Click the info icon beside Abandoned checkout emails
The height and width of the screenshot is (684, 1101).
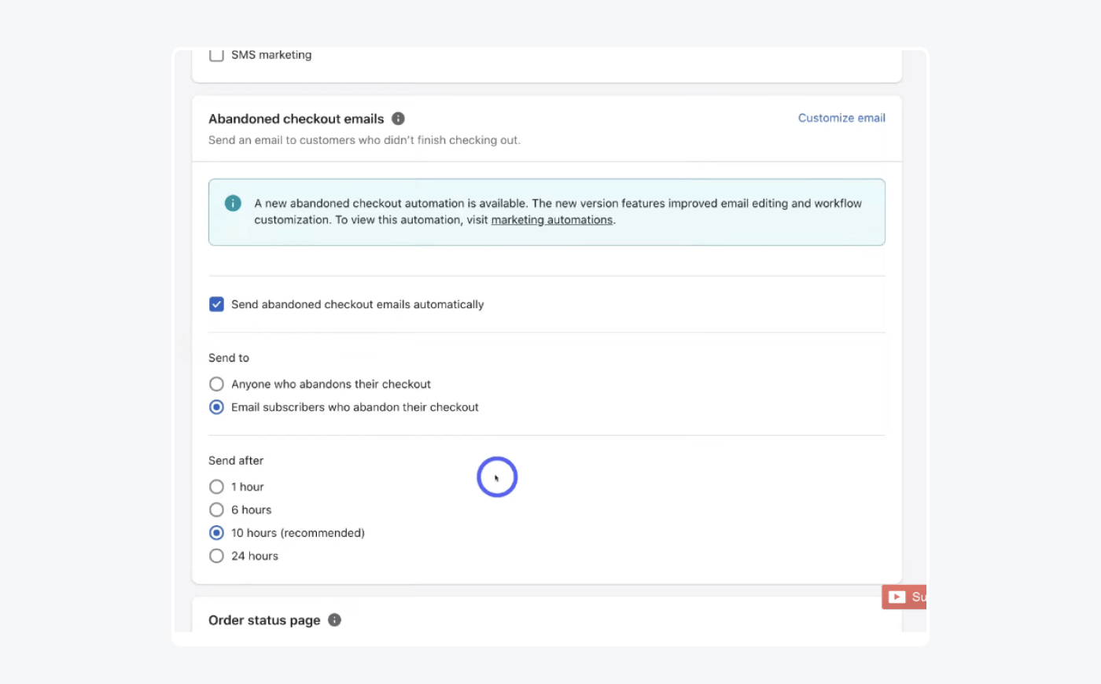(x=398, y=119)
